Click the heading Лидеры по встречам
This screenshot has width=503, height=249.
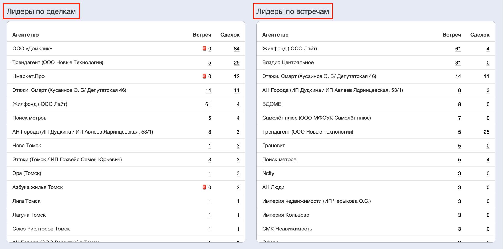click(x=293, y=11)
